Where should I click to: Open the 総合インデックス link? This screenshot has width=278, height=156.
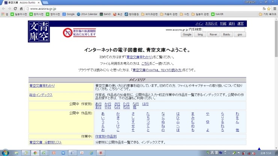(x=41, y=95)
